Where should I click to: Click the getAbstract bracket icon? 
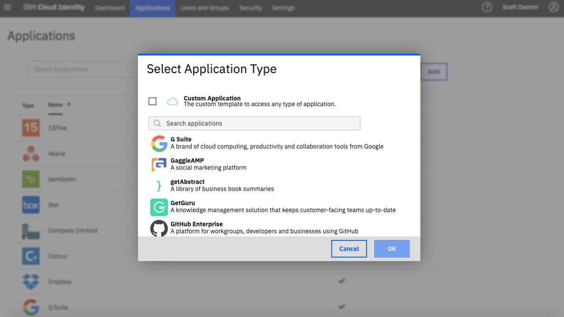[159, 186]
